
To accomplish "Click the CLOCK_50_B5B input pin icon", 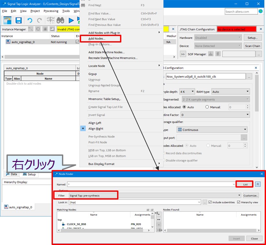I will 64,224.
